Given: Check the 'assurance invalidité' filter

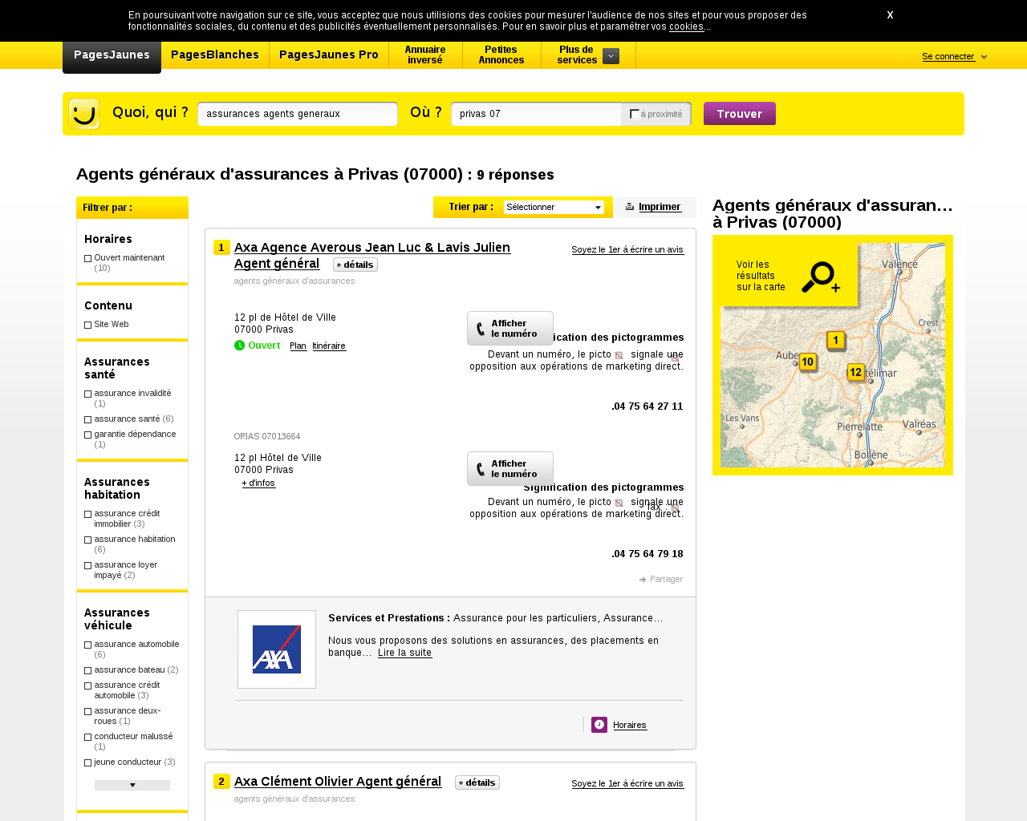Looking at the screenshot, I should tap(88, 394).
